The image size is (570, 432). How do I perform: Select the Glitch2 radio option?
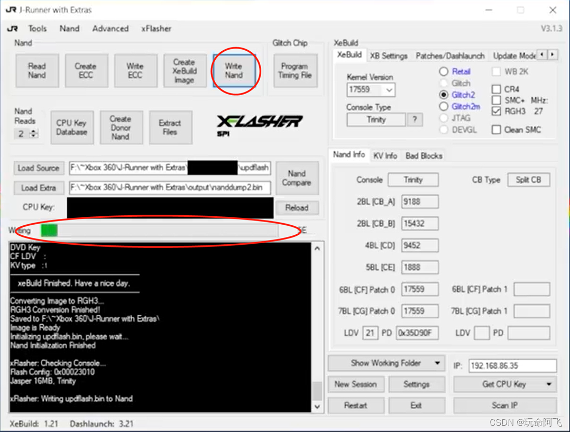(x=444, y=95)
